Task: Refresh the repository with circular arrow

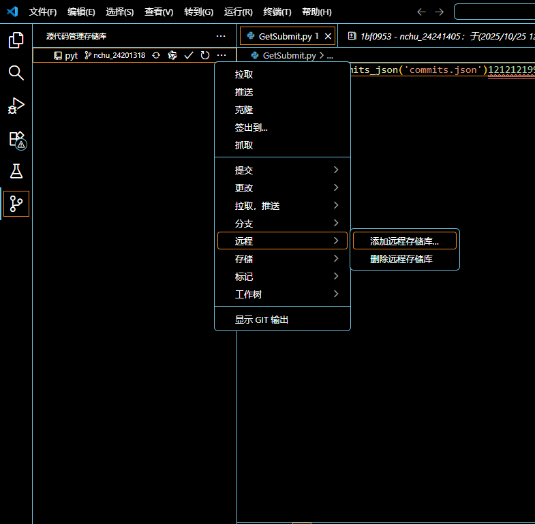Action: click(x=204, y=55)
